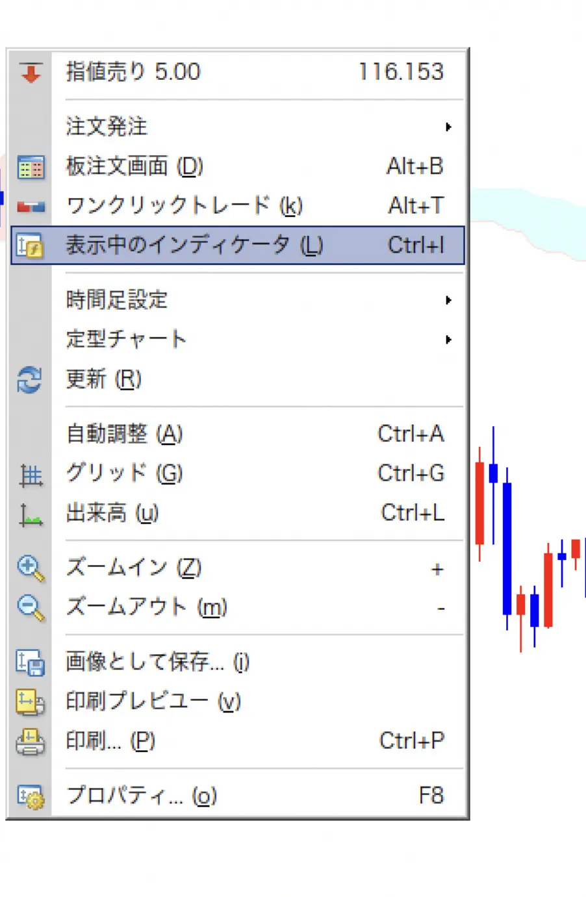586x897 pixels.
Task: Choose 更新 to refresh the chart
Action: click(103, 381)
